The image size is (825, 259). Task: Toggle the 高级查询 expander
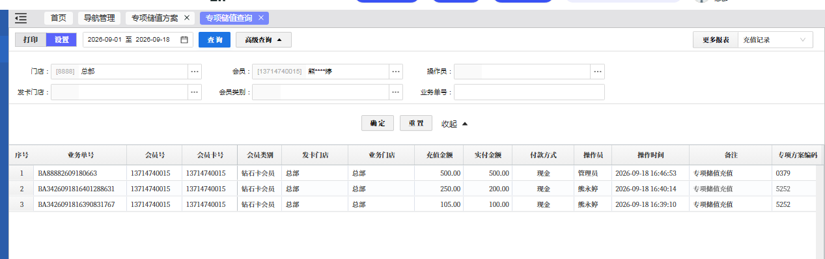point(264,40)
